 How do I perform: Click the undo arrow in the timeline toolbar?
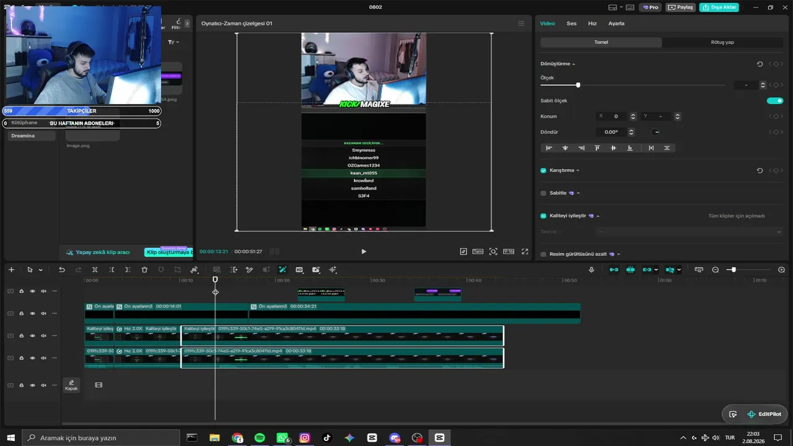(61, 269)
